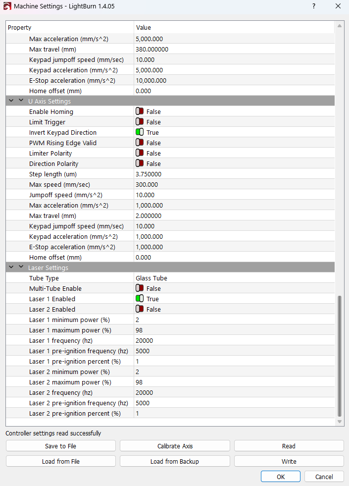Click Save to File button
Image resolution: width=349 pixels, height=486 pixels.
[x=61, y=446]
